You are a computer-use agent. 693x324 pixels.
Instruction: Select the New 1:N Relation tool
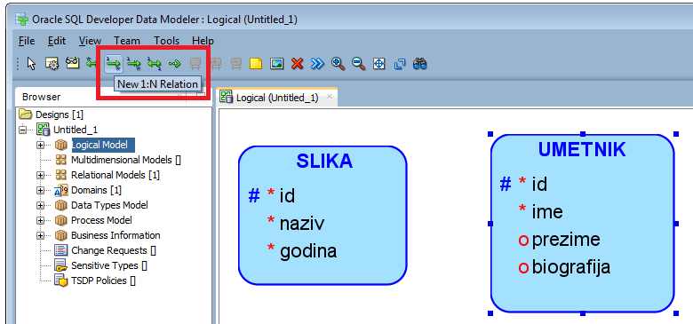click(x=113, y=64)
